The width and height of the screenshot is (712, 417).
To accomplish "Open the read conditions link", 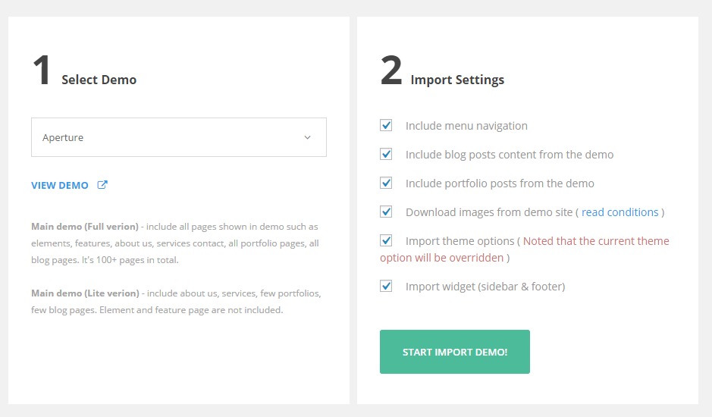I will [x=619, y=212].
